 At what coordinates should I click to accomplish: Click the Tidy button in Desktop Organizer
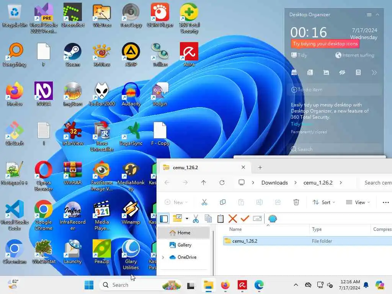(x=299, y=55)
